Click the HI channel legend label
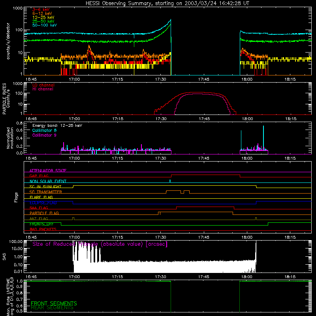 pos(43,89)
